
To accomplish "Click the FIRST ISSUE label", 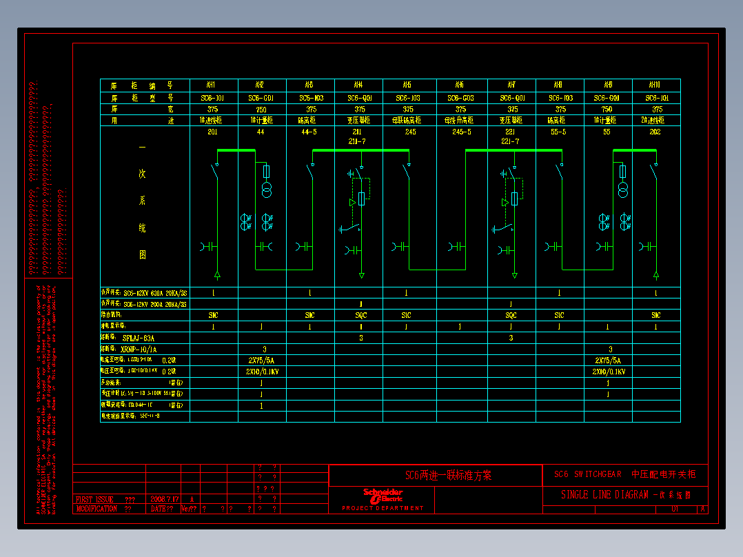I will point(95,499).
